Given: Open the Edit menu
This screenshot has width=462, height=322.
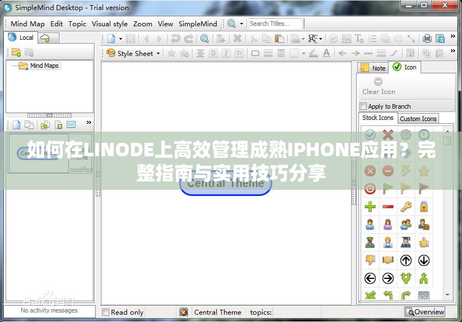Looking at the screenshot, I should tap(57, 24).
